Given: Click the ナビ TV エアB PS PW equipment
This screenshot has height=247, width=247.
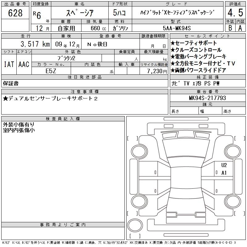Looking at the screenshot, I should click(x=195, y=83).
